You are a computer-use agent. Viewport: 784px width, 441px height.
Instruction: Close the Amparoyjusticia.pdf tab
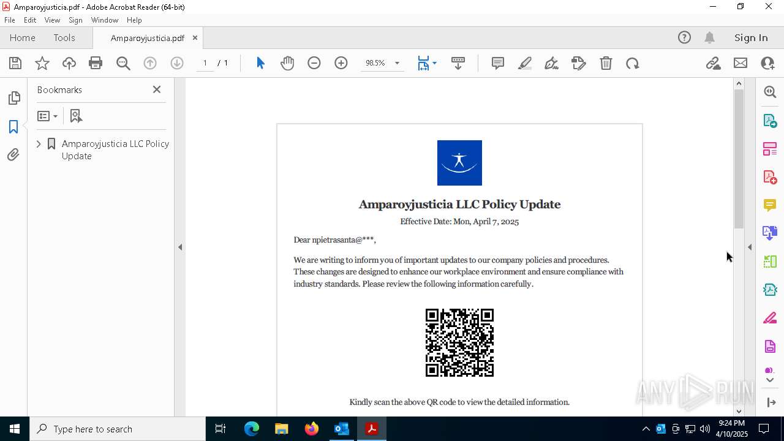pos(195,37)
